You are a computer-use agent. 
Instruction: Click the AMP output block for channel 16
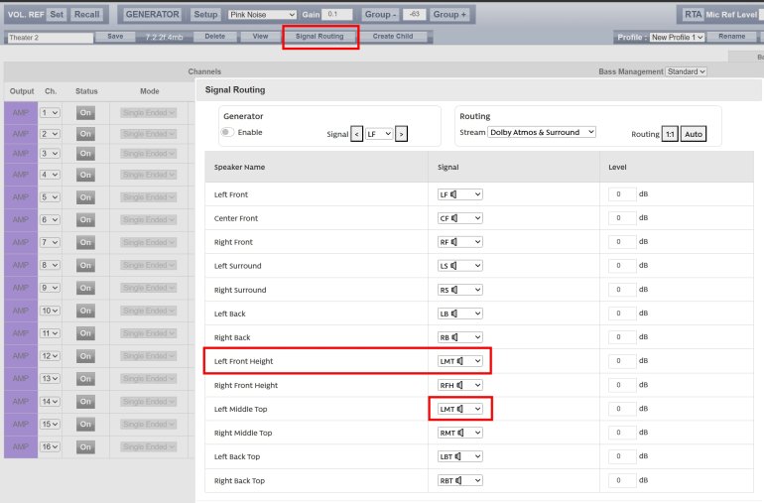21,447
